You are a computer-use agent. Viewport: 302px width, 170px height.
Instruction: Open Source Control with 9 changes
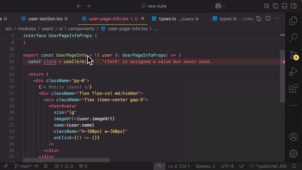pos(294,55)
